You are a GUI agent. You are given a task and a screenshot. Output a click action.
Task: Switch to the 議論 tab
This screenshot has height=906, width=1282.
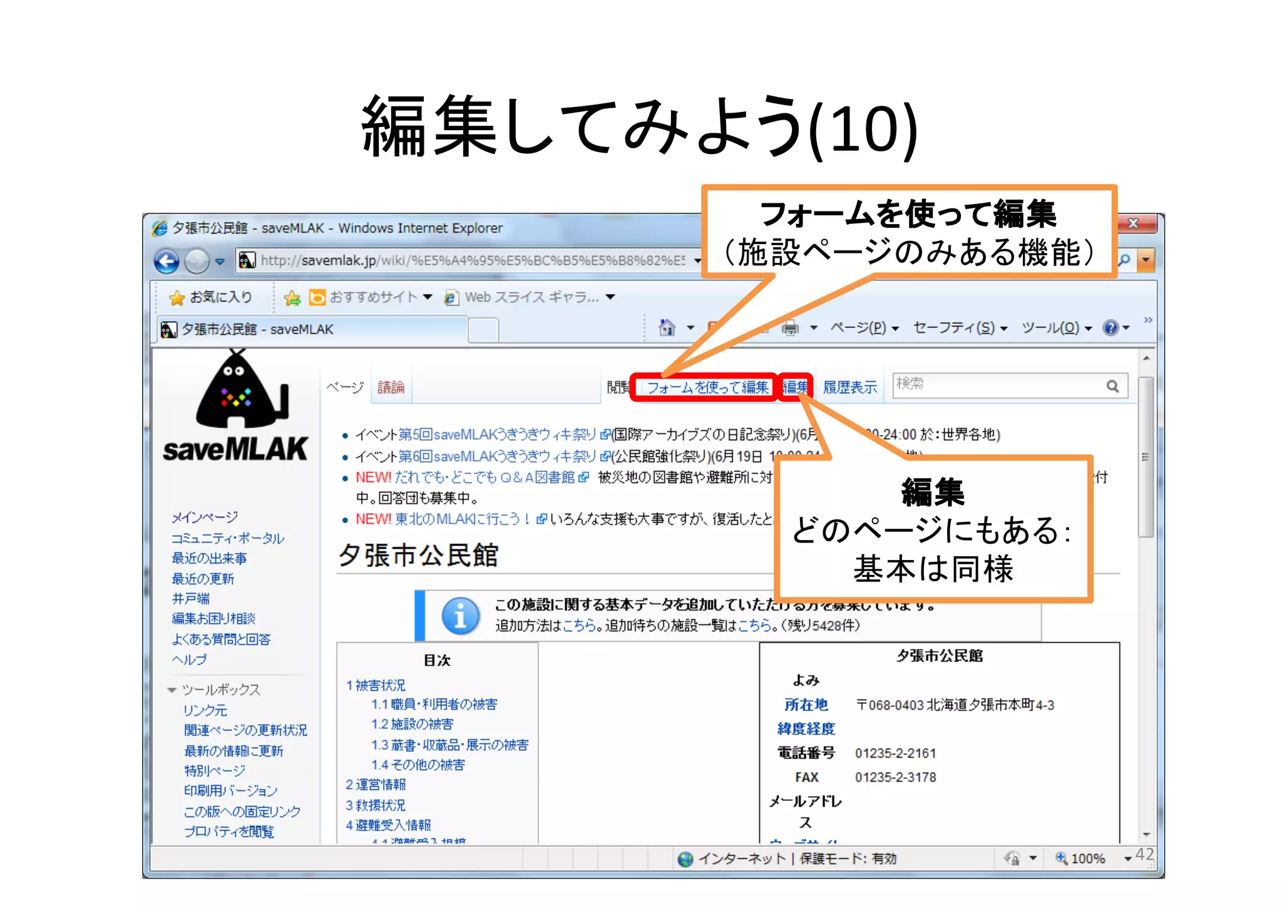(x=391, y=387)
